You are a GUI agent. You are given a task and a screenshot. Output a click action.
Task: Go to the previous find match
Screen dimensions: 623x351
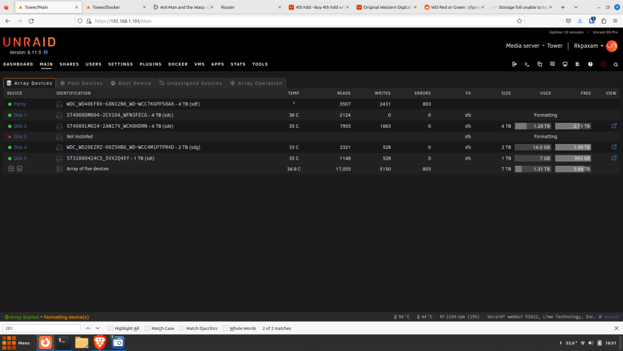pos(88,329)
